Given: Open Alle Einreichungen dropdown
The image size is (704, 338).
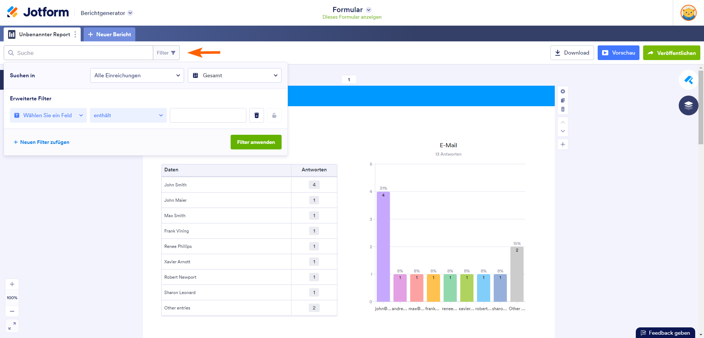Looking at the screenshot, I should point(137,75).
